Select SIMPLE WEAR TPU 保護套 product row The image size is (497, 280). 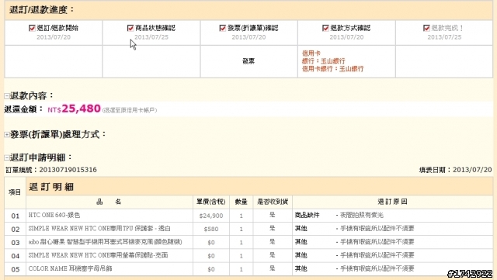point(248,229)
